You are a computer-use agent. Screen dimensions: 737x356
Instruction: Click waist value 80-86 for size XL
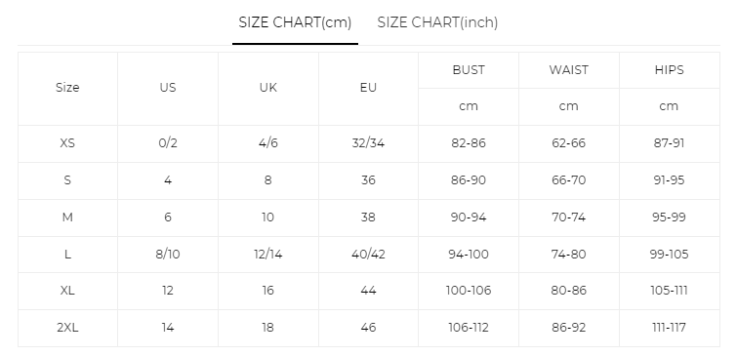568,291
